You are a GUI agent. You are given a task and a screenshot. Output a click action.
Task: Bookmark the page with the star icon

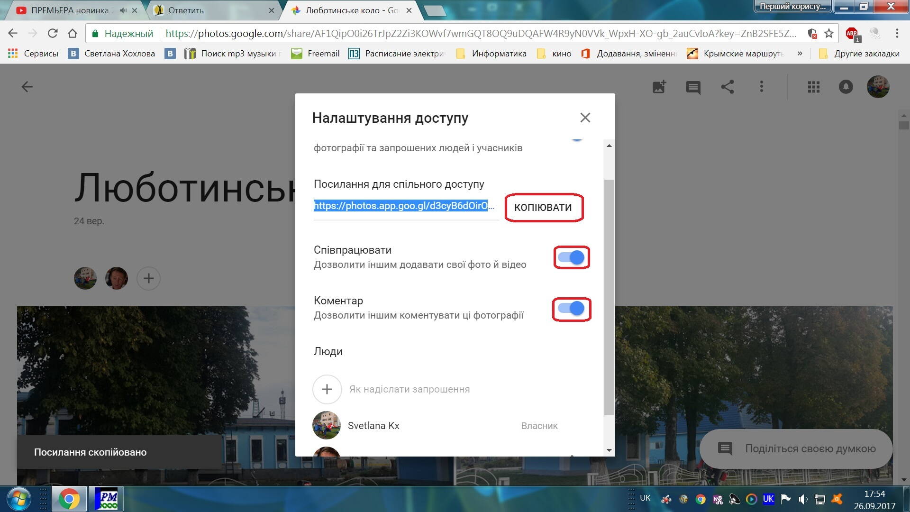tap(829, 33)
